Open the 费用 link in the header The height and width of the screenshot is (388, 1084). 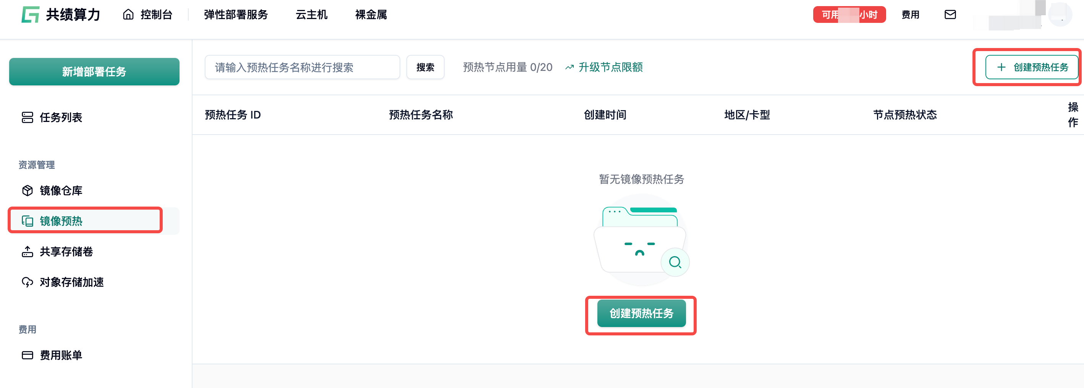(x=910, y=15)
